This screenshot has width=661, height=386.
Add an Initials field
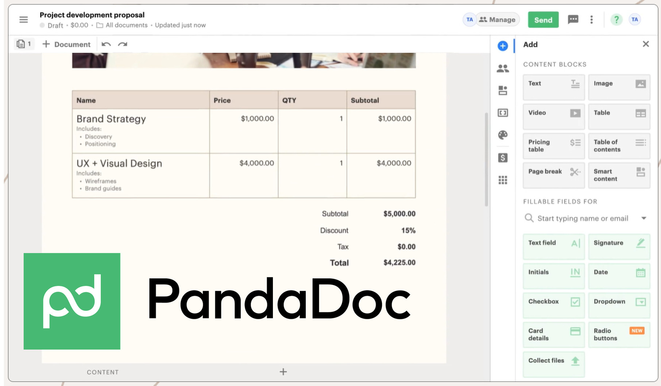pos(554,276)
